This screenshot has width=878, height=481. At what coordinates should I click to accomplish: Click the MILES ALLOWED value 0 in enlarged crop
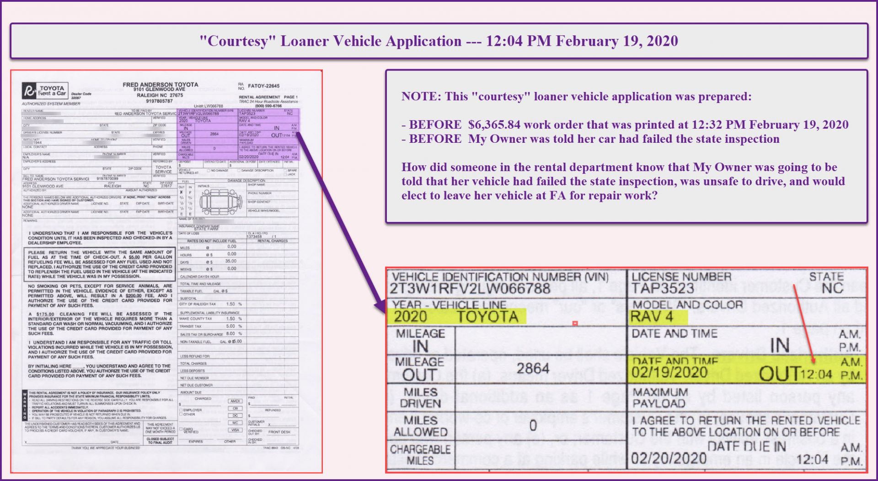[x=533, y=426]
